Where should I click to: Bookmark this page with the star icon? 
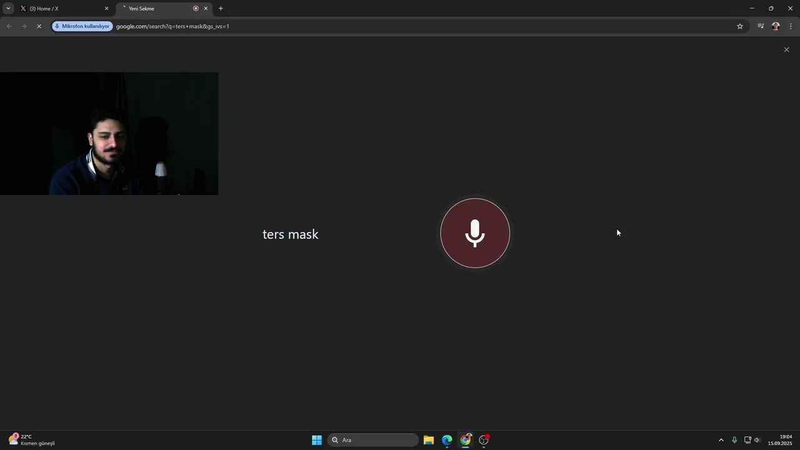740,26
